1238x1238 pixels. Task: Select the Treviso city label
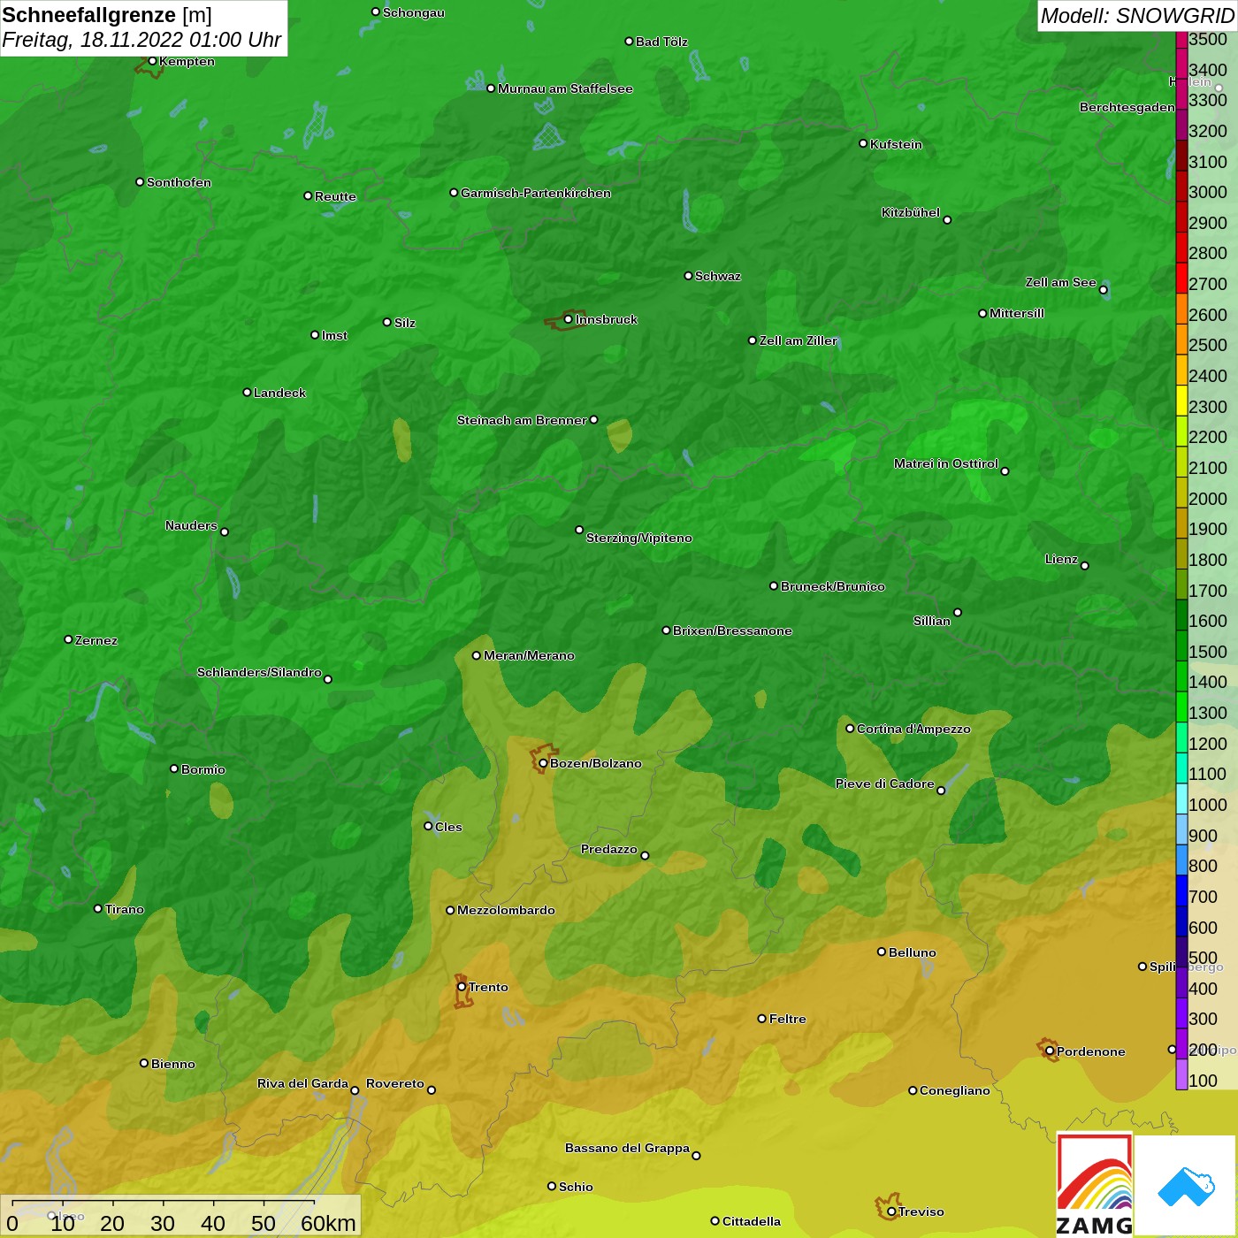(x=921, y=1211)
